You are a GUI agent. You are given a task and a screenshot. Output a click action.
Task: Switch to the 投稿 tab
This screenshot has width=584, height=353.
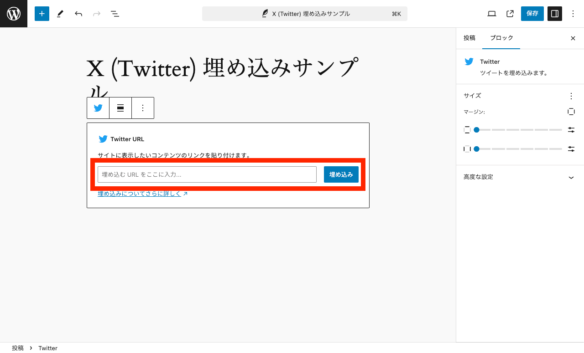pyautogui.click(x=469, y=38)
